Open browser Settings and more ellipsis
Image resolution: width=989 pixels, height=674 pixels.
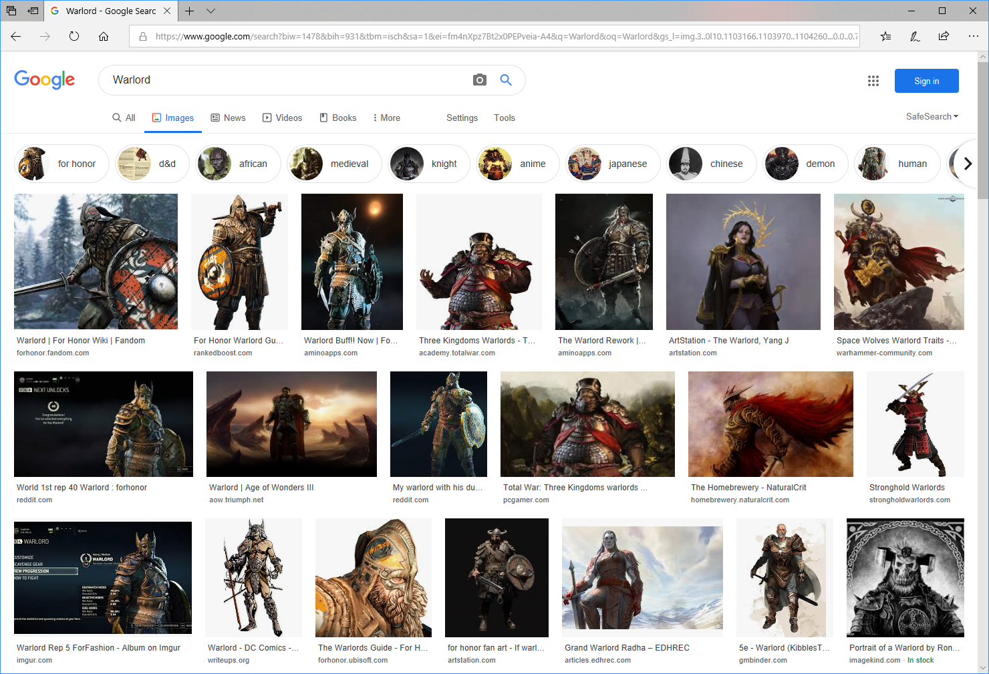(973, 37)
